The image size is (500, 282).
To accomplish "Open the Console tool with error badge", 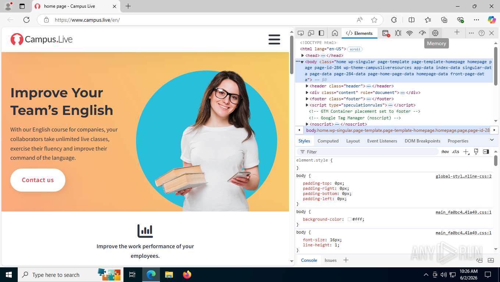I will click(x=386, y=33).
